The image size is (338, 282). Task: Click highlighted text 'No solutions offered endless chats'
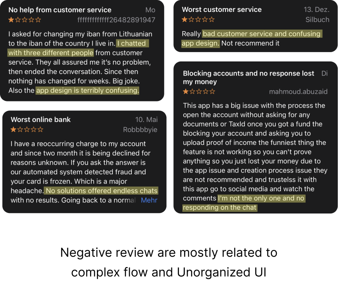pos(101,191)
